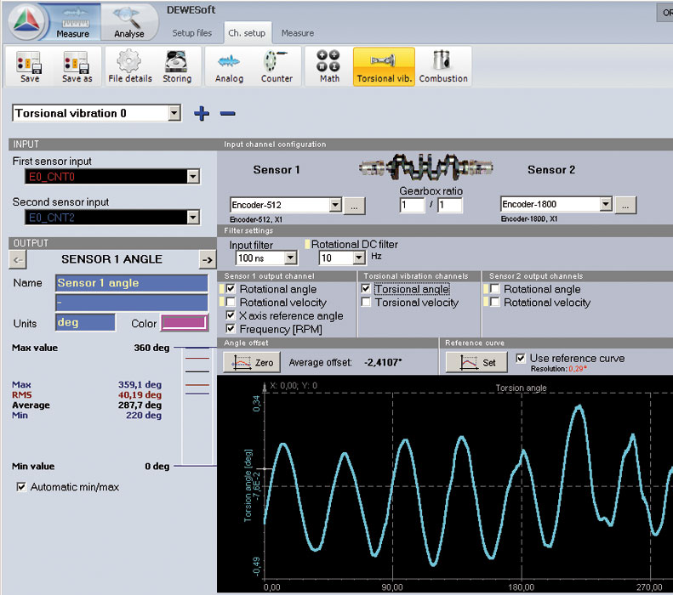The image size is (673, 595).
Task: Click the Min value 0 deg
Action: click(x=157, y=467)
